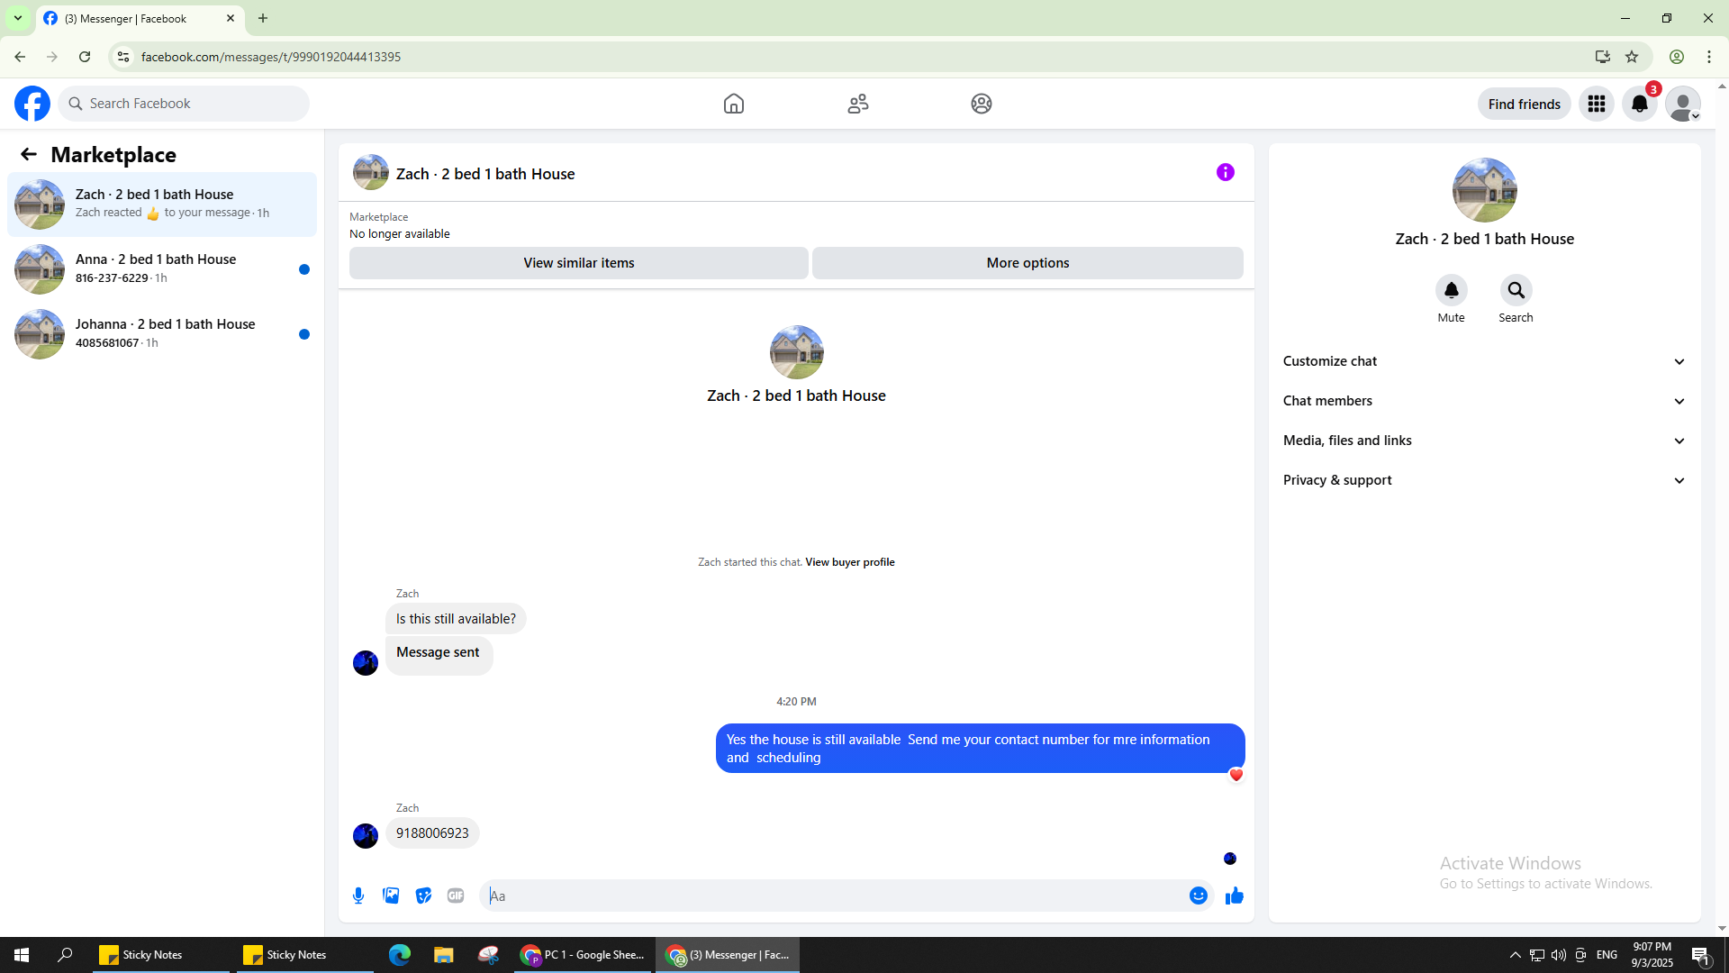Attach a file with the image icon
Image resolution: width=1729 pixels, height=973 pixels.
pos(391,896)
